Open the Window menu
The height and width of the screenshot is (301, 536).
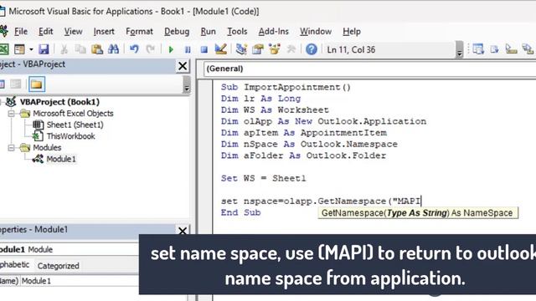click(x=316, y=32)
